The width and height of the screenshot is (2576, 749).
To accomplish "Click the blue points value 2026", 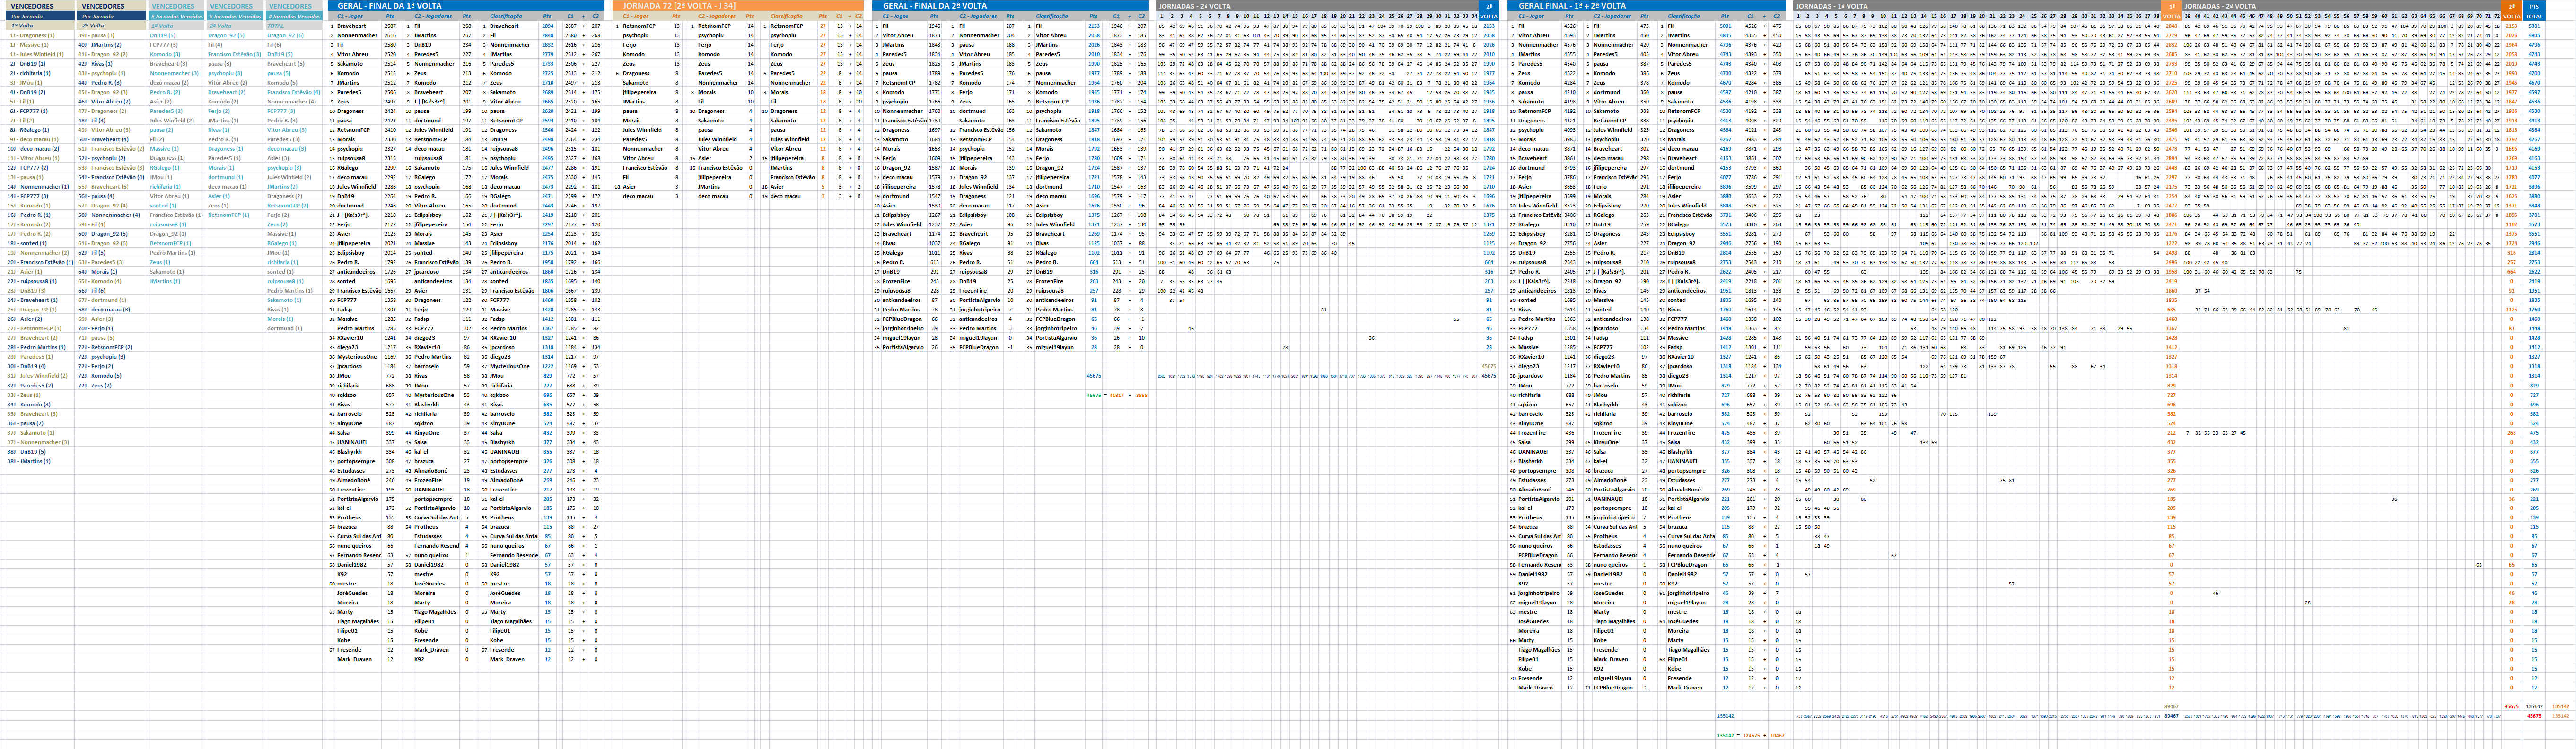I will tap(1094, 45).
